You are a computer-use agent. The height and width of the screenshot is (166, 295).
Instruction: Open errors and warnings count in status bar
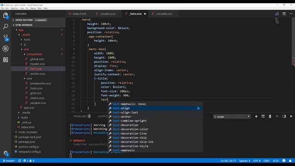point(29,161)
